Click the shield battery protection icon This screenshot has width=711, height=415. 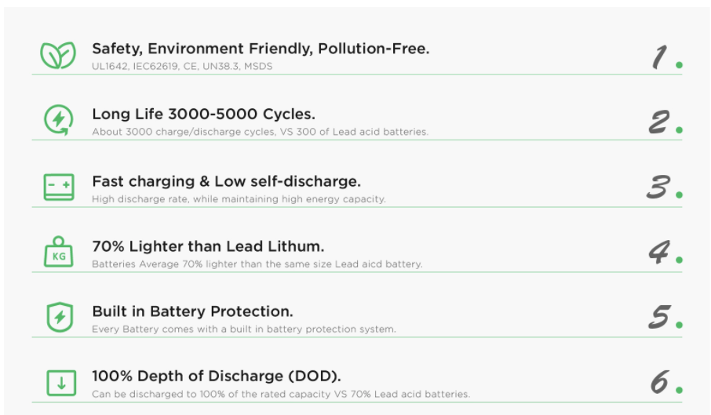(60, 317)
